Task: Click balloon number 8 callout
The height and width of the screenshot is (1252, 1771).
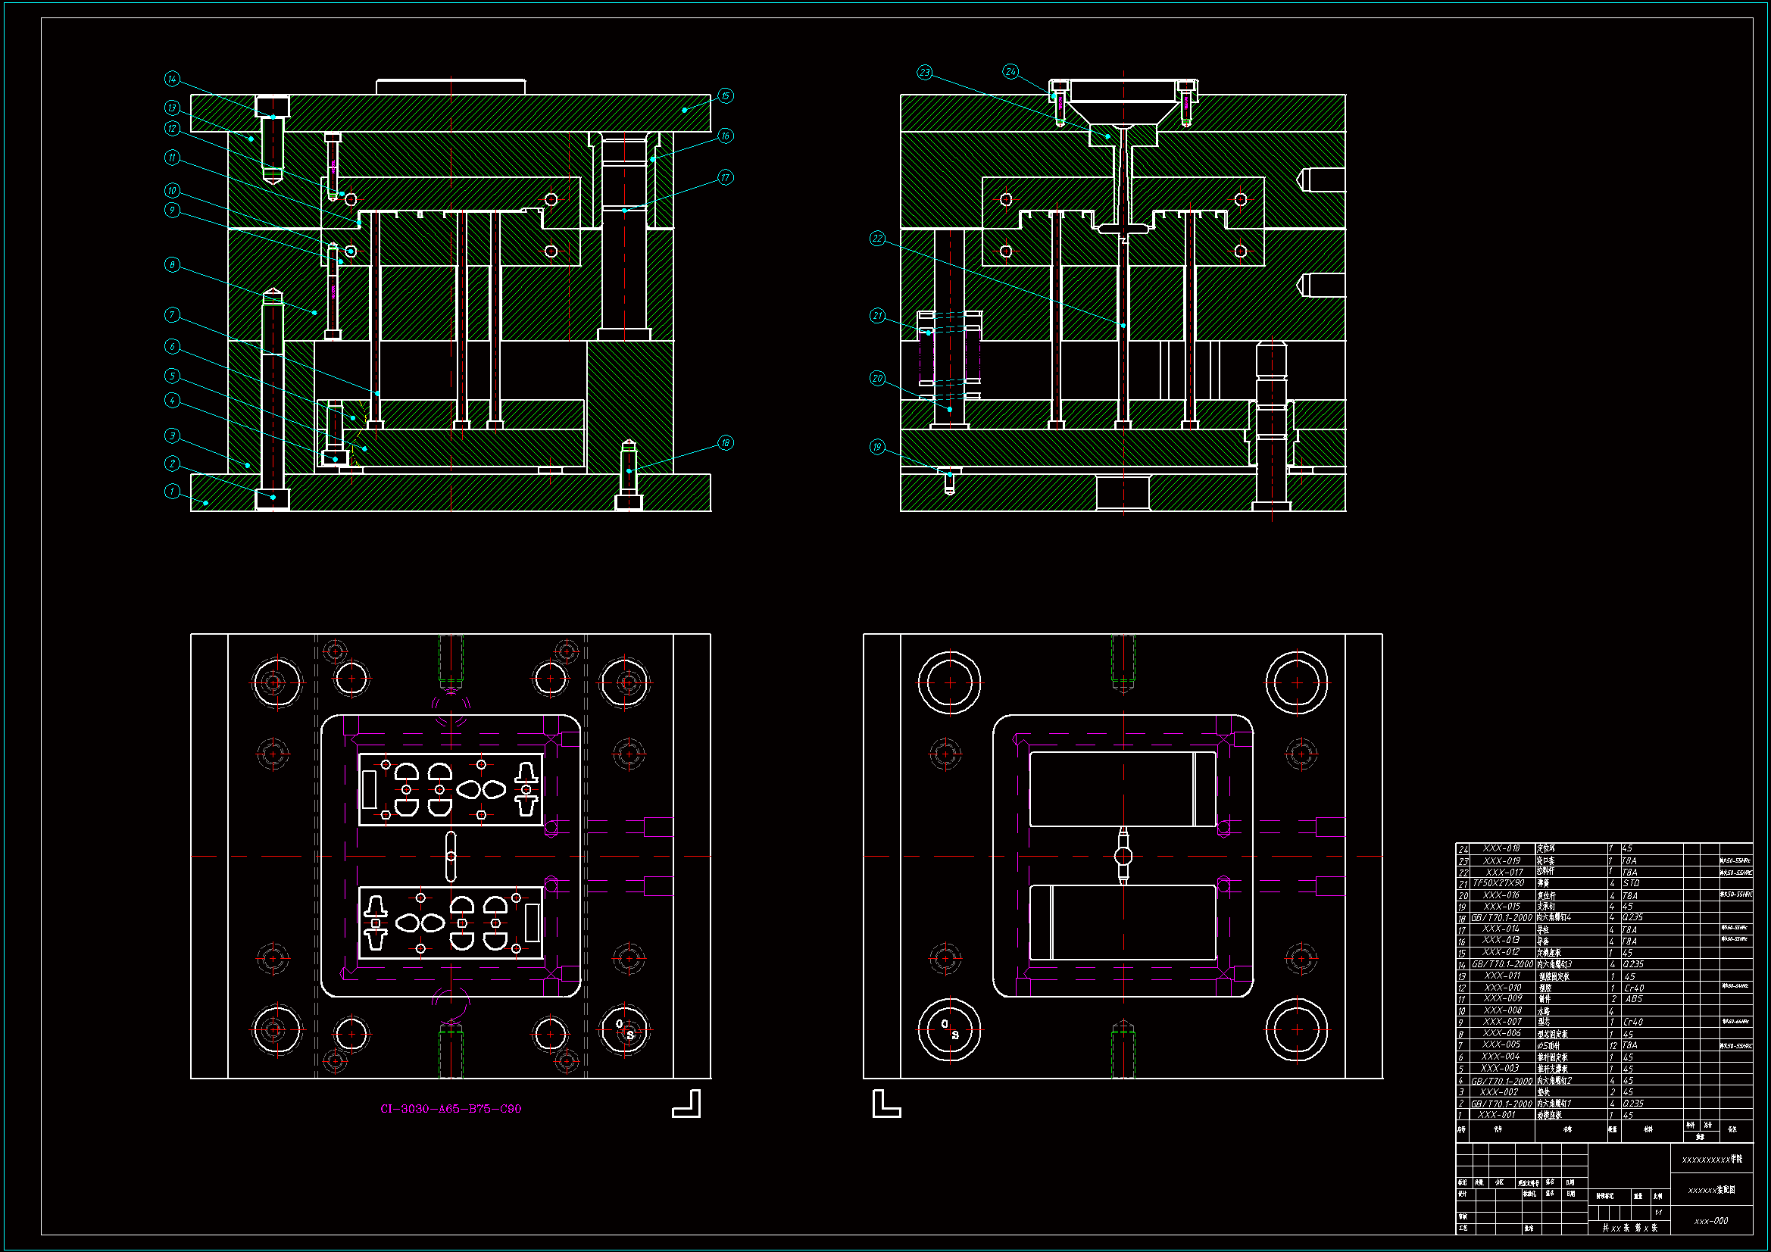Action: (172, 264)
